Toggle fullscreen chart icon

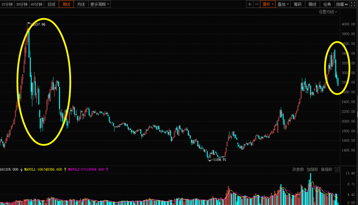click(353, 4)
